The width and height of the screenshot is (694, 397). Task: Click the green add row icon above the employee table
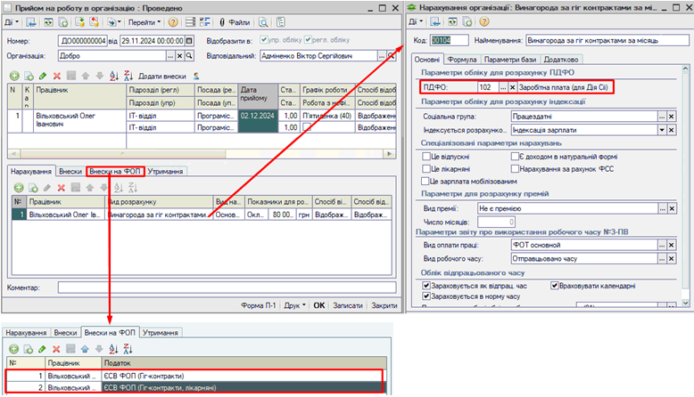pyautogui.click(x=15, y=77)
